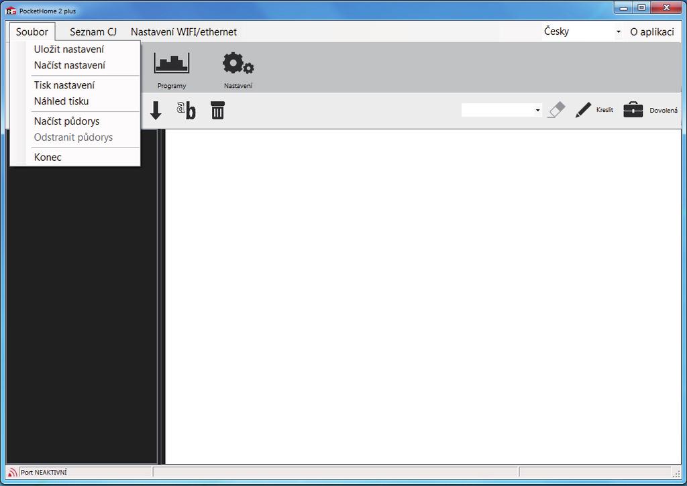Select the eraser tool icon
The width and height of the screenshot is (687, 486).
[556, 109]
